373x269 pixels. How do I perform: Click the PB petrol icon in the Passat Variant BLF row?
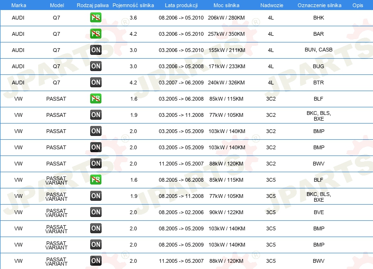point(95,180)
